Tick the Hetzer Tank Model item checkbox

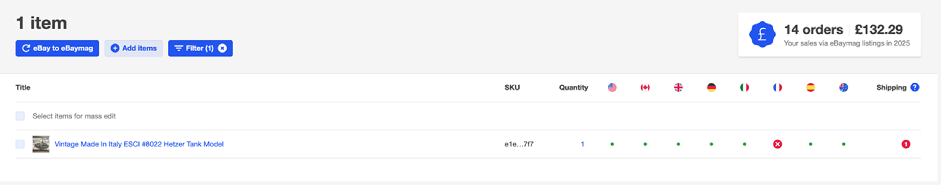pyautogui.click(x=20, y=144)
